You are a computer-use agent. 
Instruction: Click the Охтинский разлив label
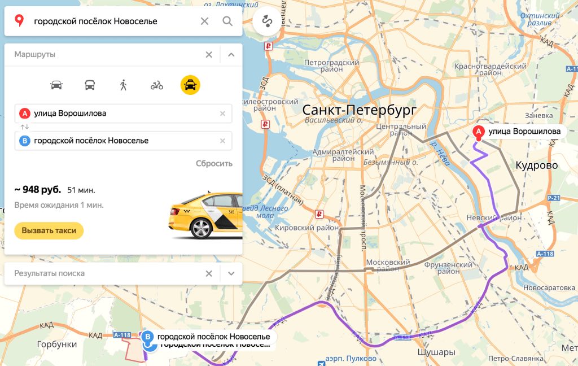pyautogui.click(x=540, y=19)
